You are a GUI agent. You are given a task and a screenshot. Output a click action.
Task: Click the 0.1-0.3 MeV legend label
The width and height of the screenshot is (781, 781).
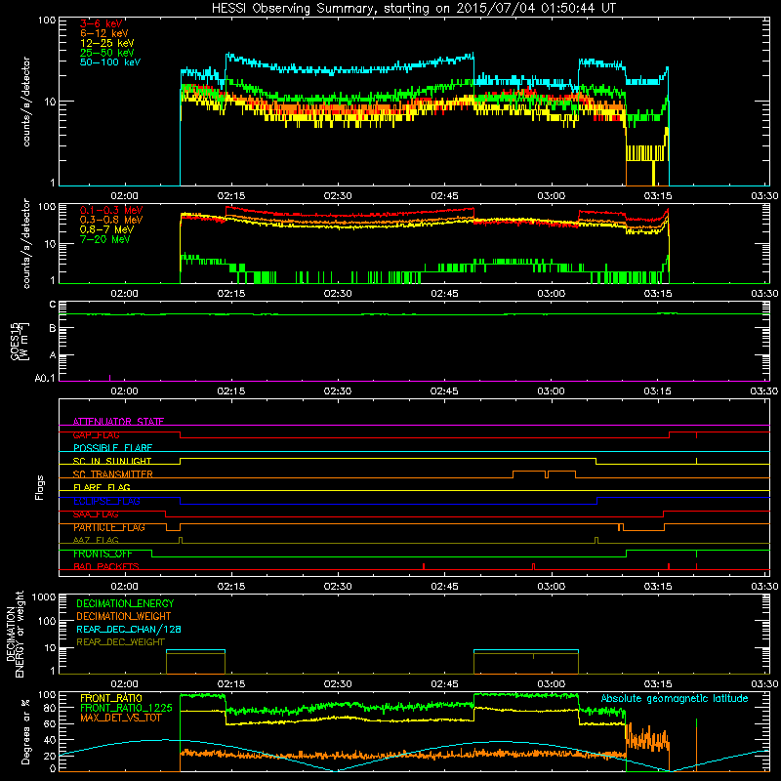click(x=111, y=210)
